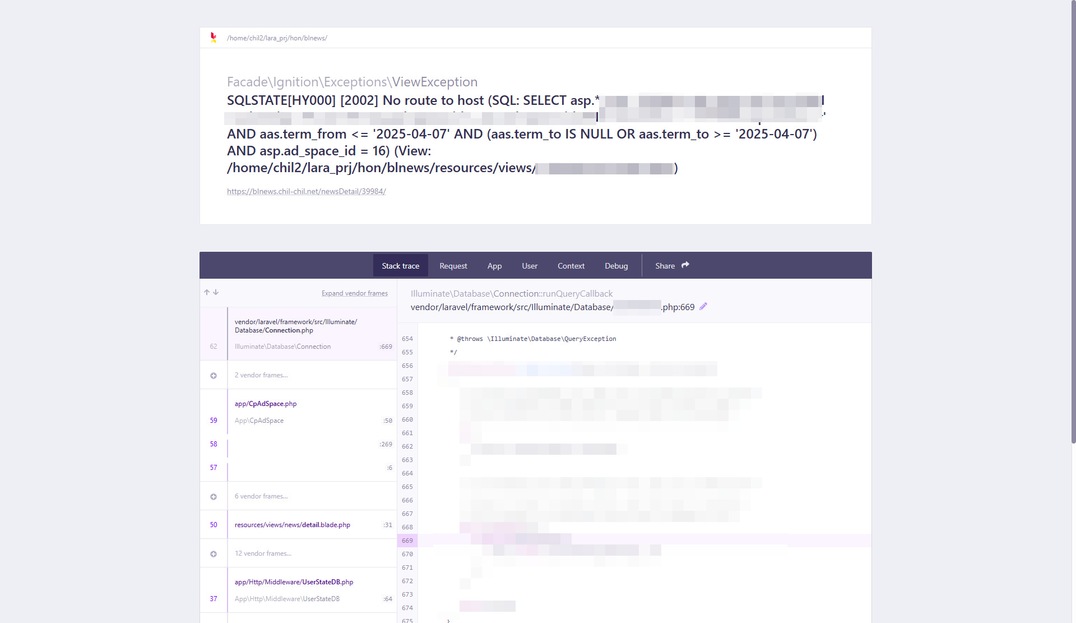Image resolution: width=1076 pixels, height=623 pixels.
Task: Open the User tab
Action: click(x=529, y=266)
